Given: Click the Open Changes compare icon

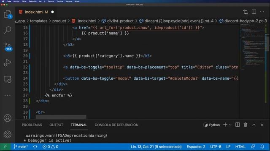Looking at the screenshot, I should point(246,12).
